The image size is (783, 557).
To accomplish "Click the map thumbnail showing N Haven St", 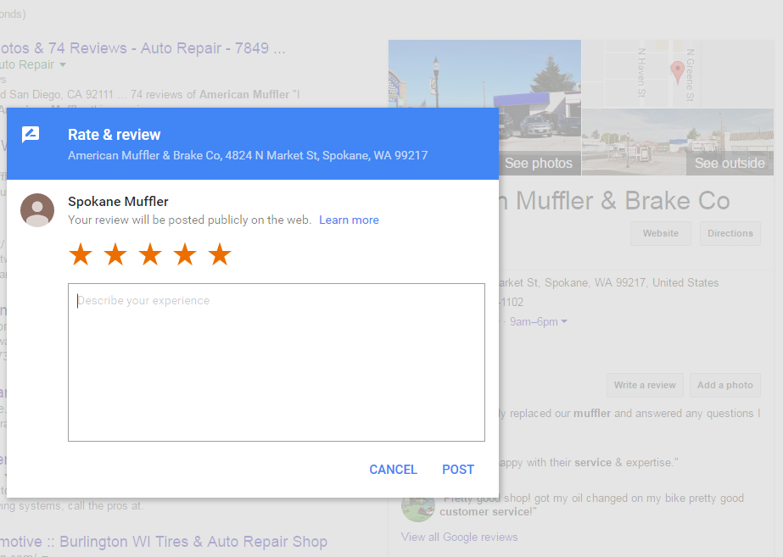I will click(x=678, y=74).
